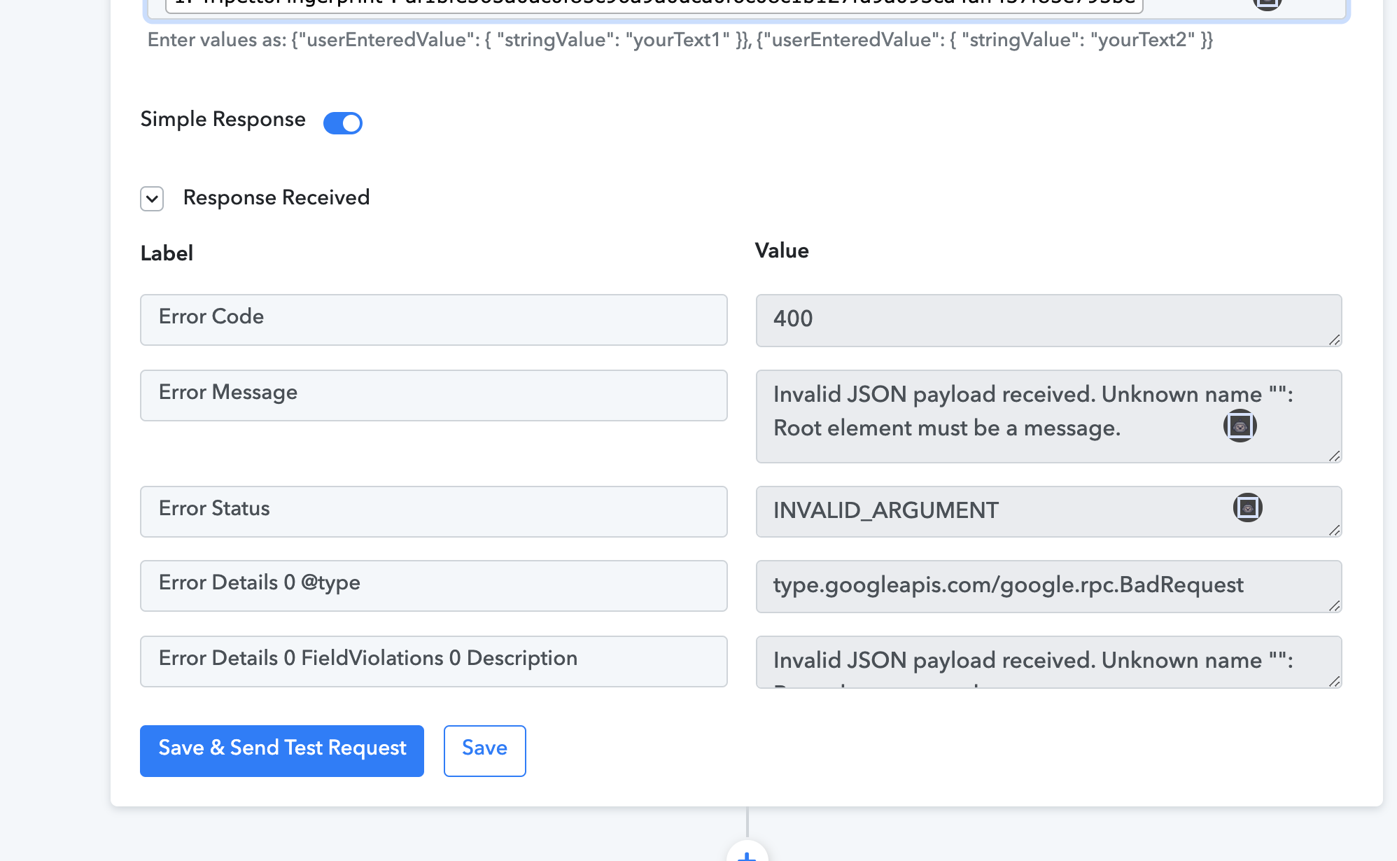Click the Error Message label field

click(x=433, y=395)
